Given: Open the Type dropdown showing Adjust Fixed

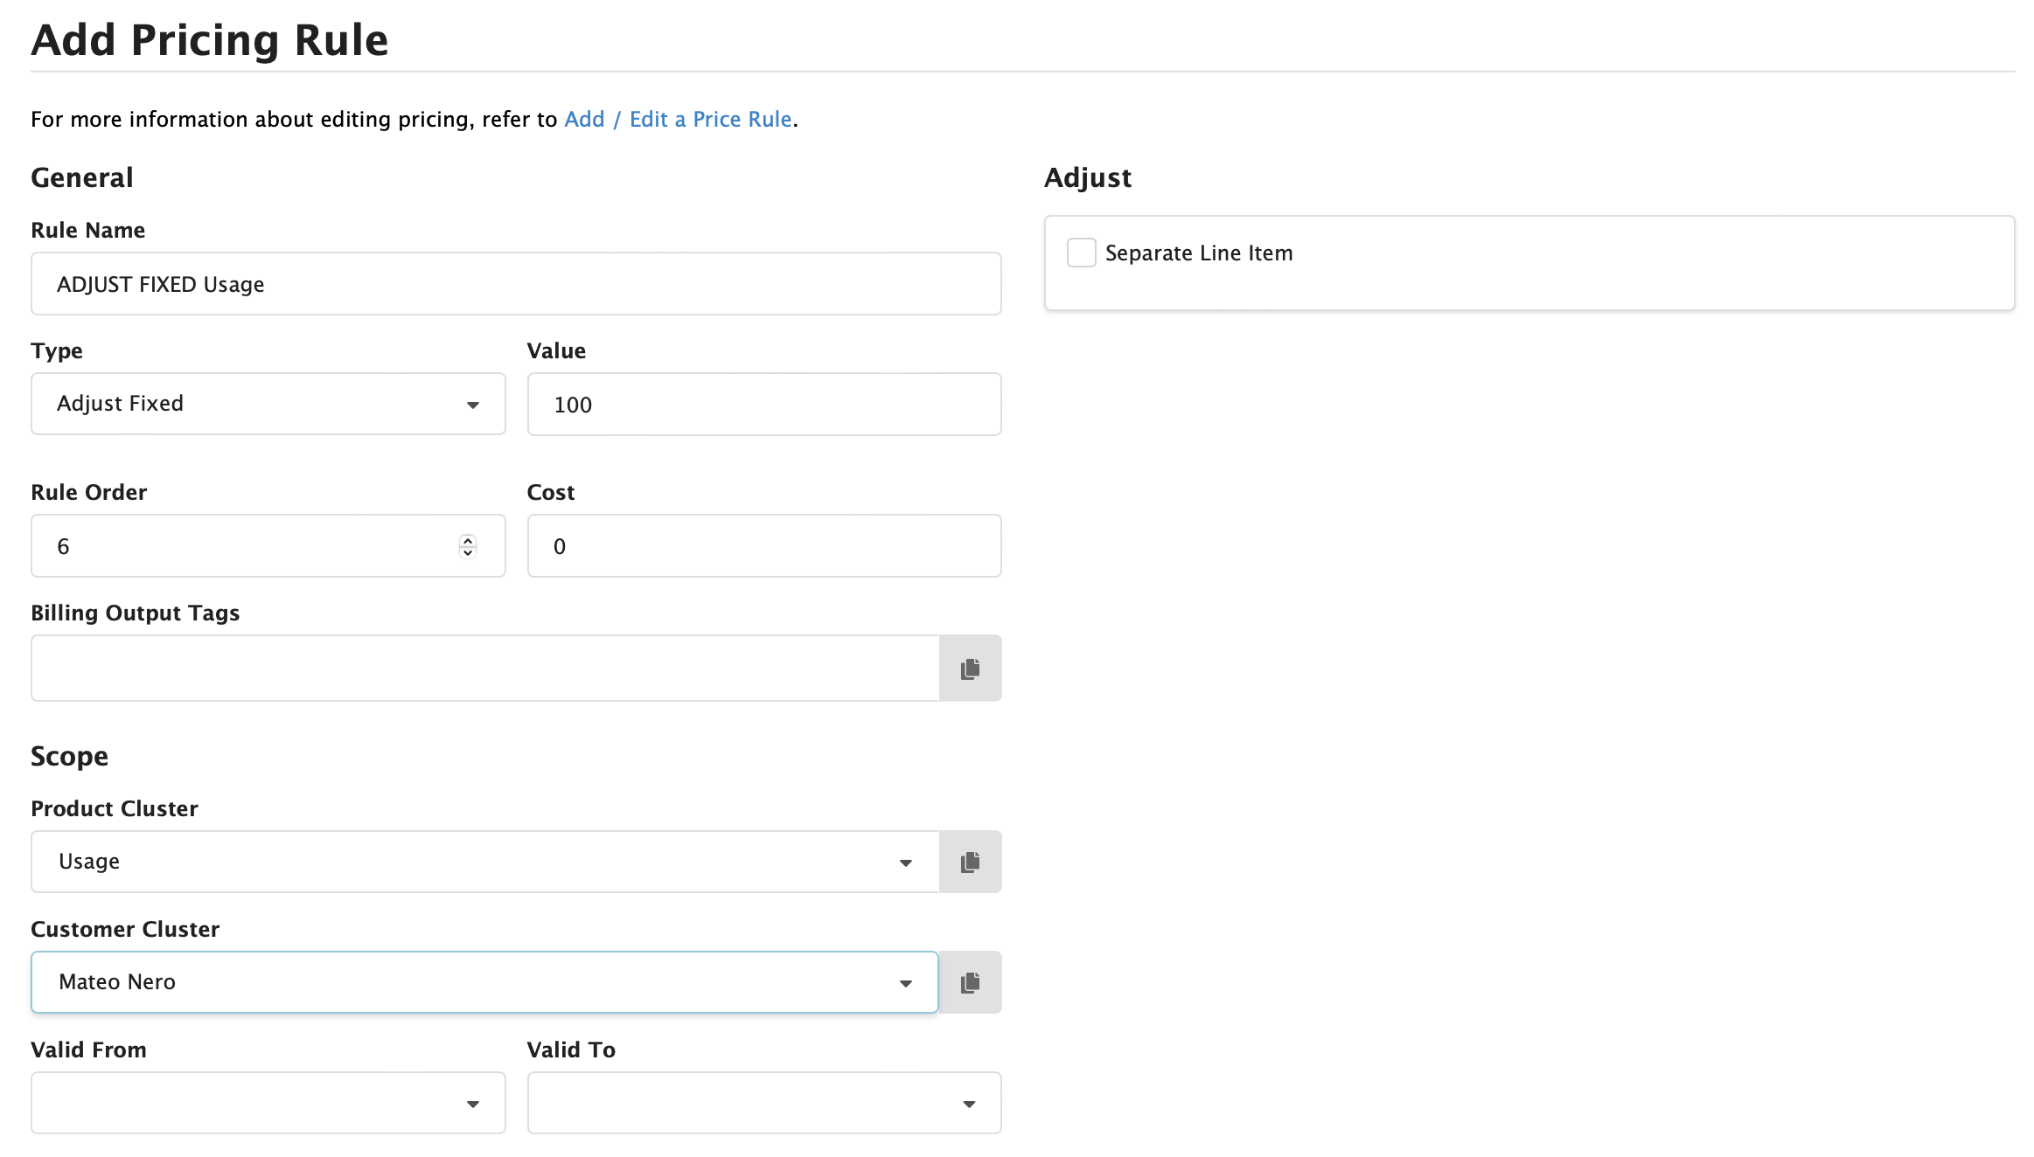Looking at the screenshot, I should pyautogui.click(x=473, y=404).
